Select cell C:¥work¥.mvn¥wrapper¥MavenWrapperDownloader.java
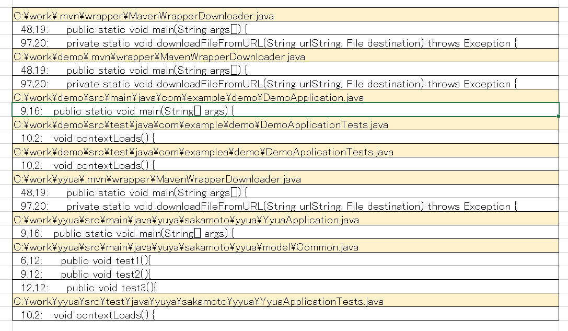The width and height of the screenshot is (568, 331). [285, 15]
